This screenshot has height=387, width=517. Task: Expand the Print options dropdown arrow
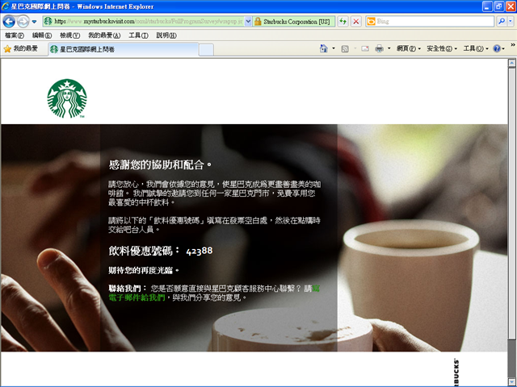389,48
